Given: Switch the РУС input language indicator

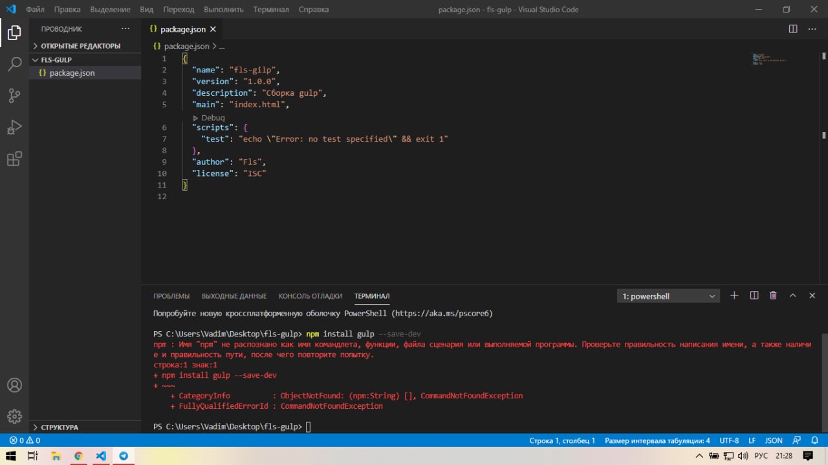Looking at the screenshot, I should 761,456.
